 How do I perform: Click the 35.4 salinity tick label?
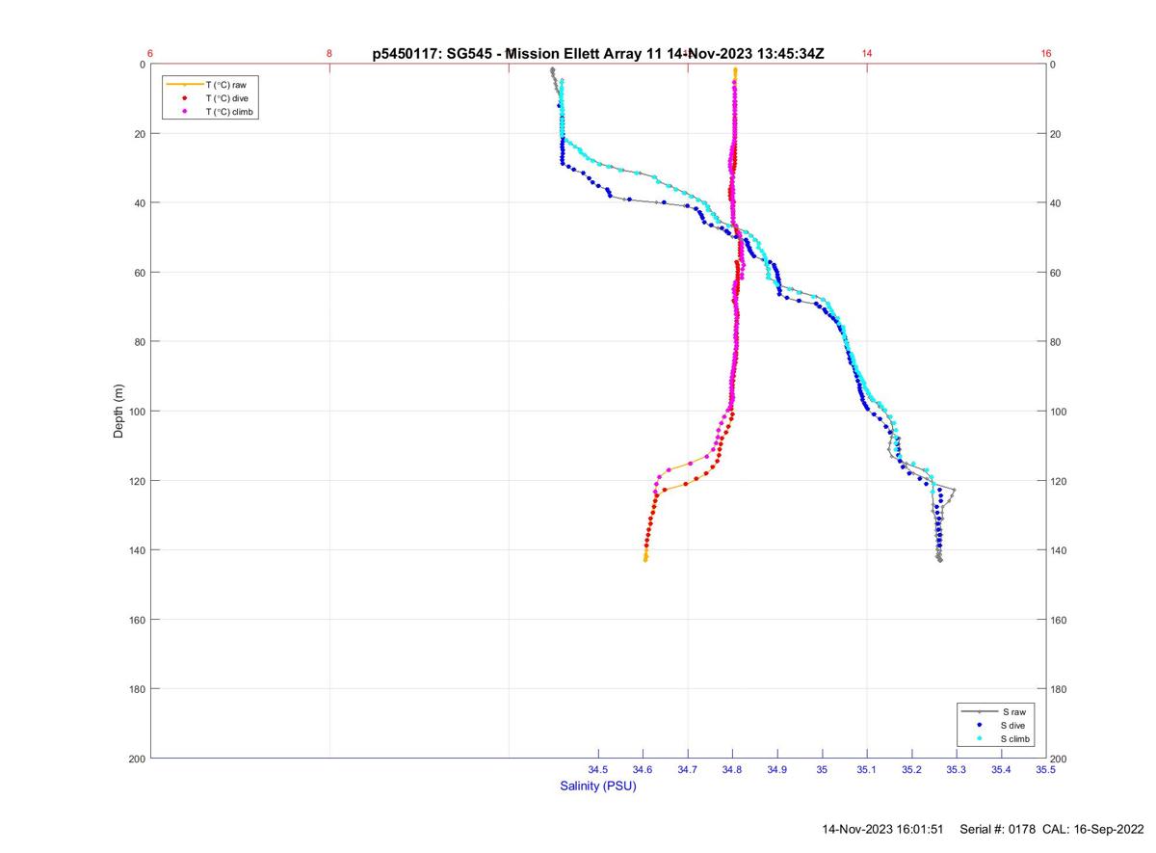(x=1001, y=769)
